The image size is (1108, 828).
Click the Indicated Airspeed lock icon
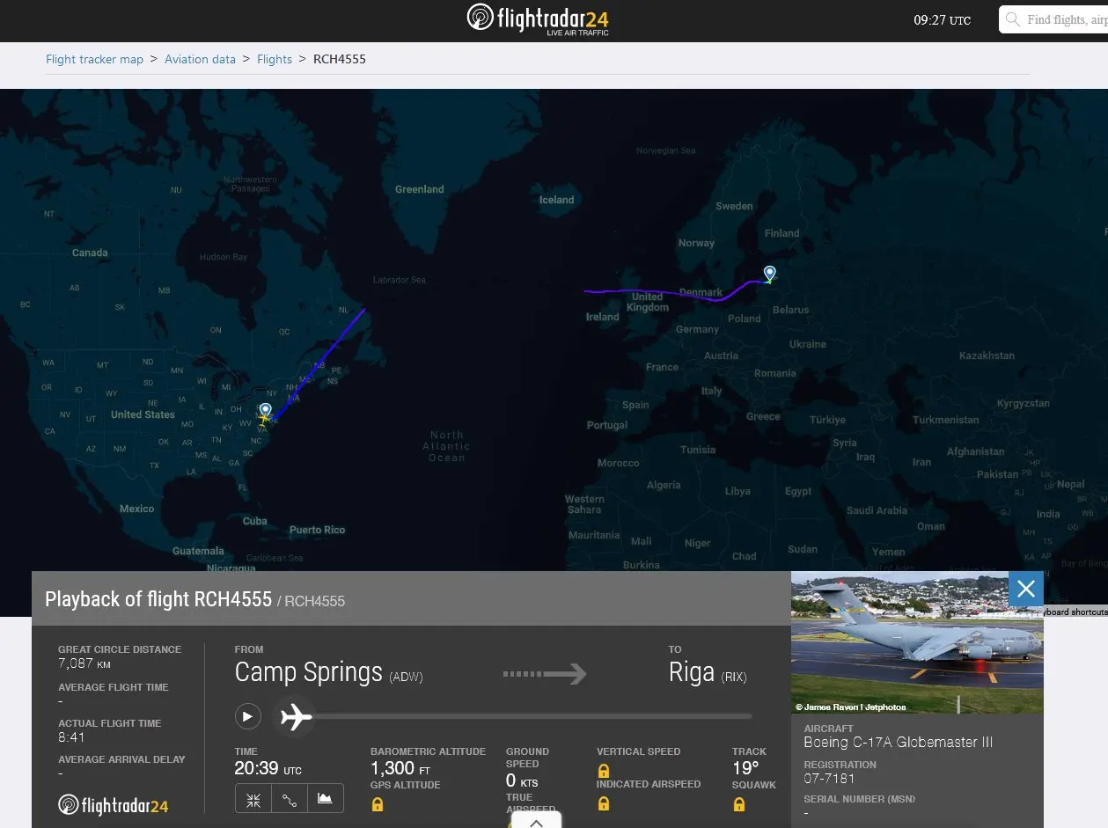(604, 803)
